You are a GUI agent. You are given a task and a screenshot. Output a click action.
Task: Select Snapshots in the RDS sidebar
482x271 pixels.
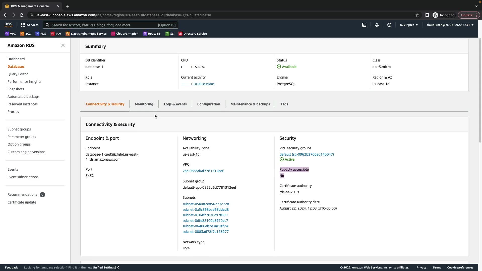[x=16, y=89]
